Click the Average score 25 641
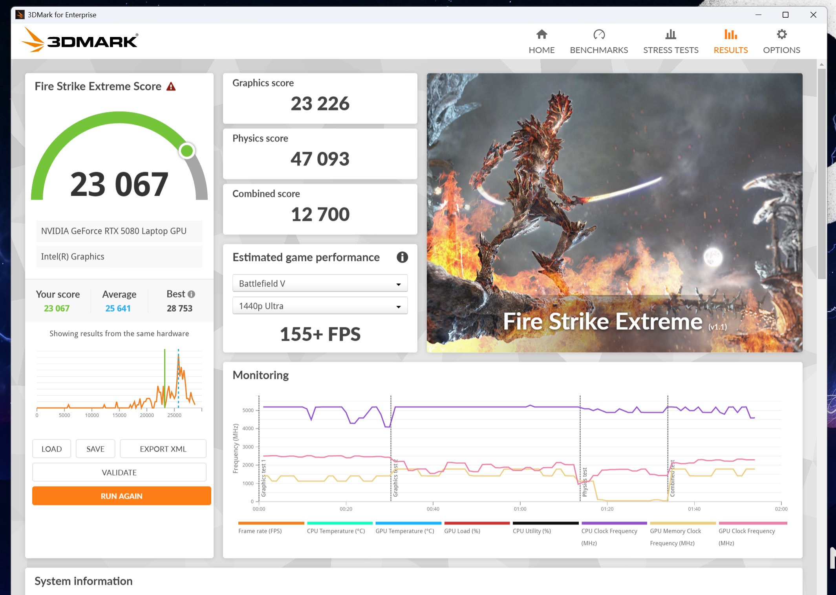This screenshot has height=595, width=836. pyautogui.click(x=118, y=309)
